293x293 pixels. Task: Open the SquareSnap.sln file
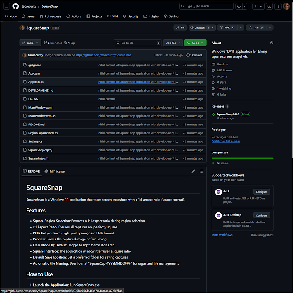[38, 159]
